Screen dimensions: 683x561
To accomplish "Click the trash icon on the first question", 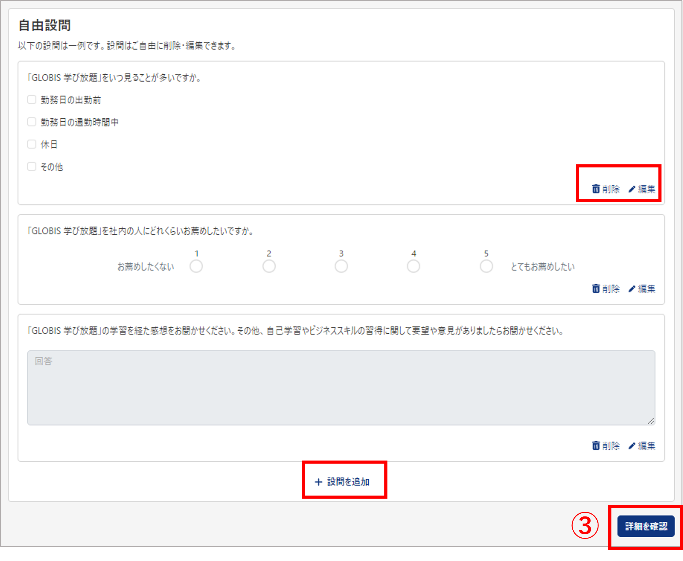I will click(x=596, y=189).
